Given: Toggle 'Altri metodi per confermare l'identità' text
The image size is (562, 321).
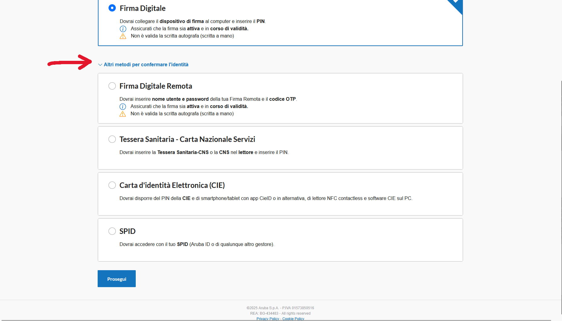Looking at the screenshot, I should (x=146, y=65).
